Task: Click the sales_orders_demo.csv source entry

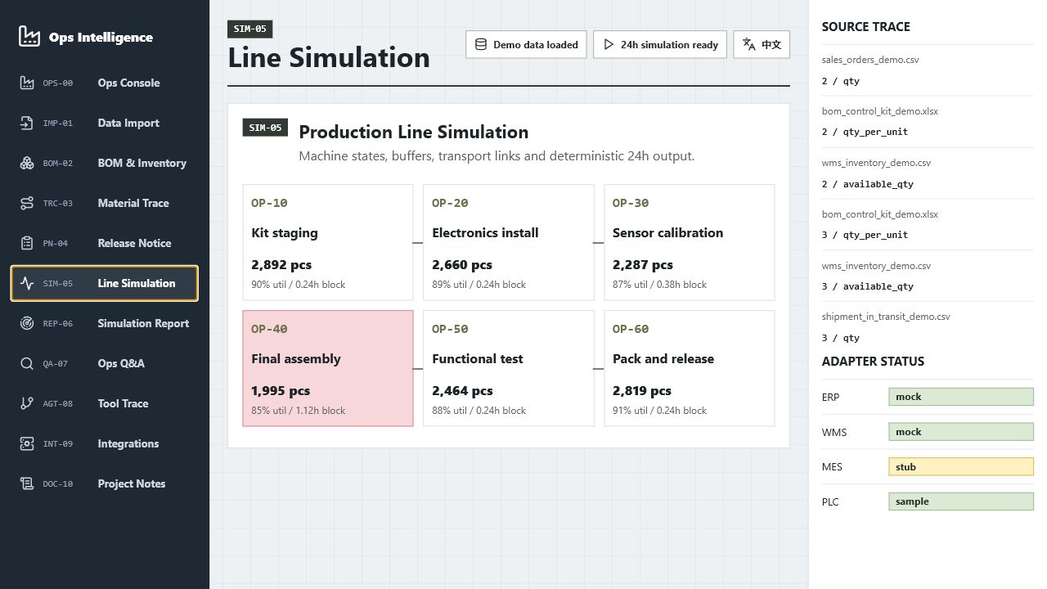Action: tap(928, 70)
